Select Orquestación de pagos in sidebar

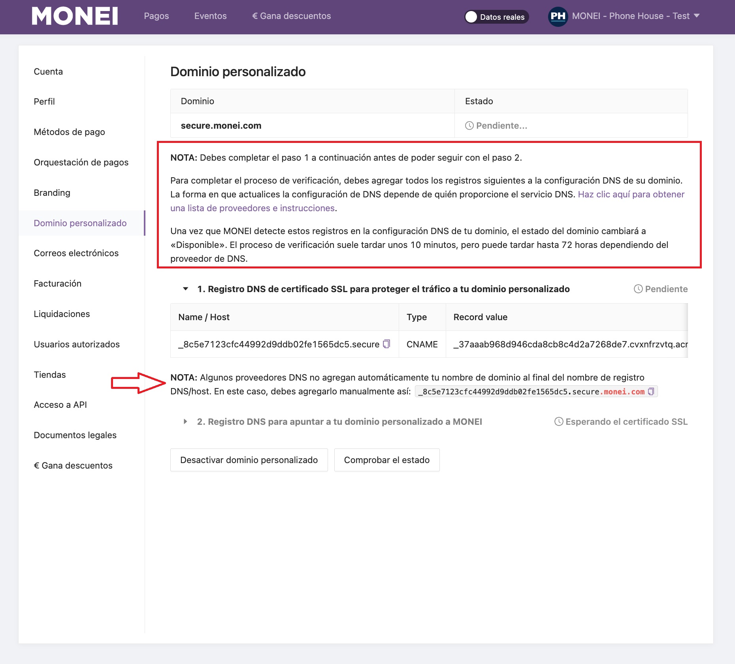[x=81, y=162]
